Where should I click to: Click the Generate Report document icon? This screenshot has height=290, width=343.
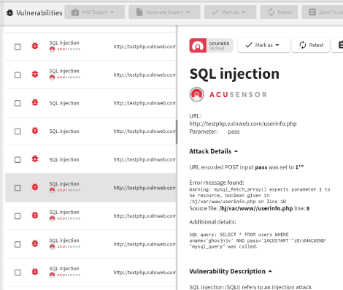[139, 12]
